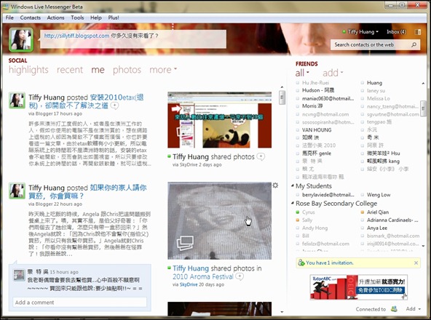The width and height of the screenshot is (431, 320).
Task: Switch to the recent tab
Action: (x=70, y=70)
